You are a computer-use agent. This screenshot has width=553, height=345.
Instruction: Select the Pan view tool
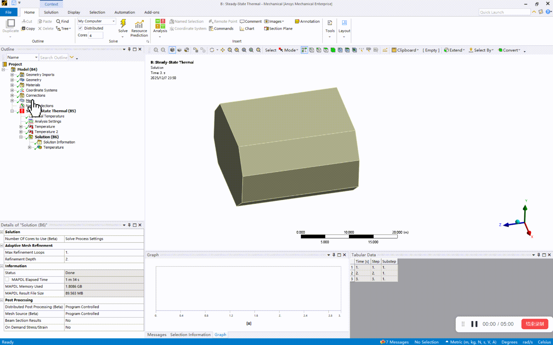(x=222, y=50)
